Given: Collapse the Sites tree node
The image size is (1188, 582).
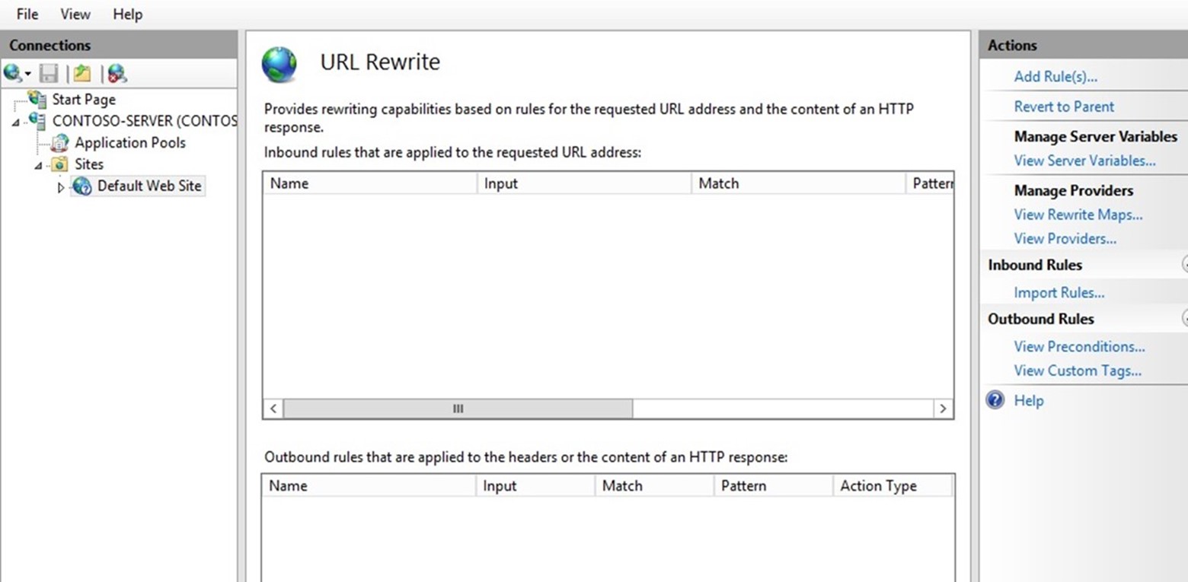Looking at the screenshot, I should point(38,165).
